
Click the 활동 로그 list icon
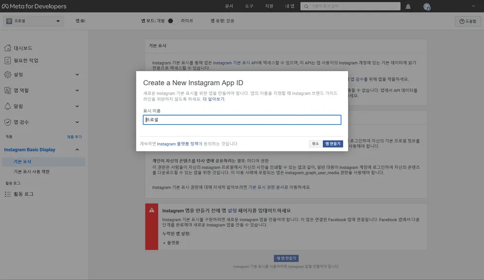point(8,194)
